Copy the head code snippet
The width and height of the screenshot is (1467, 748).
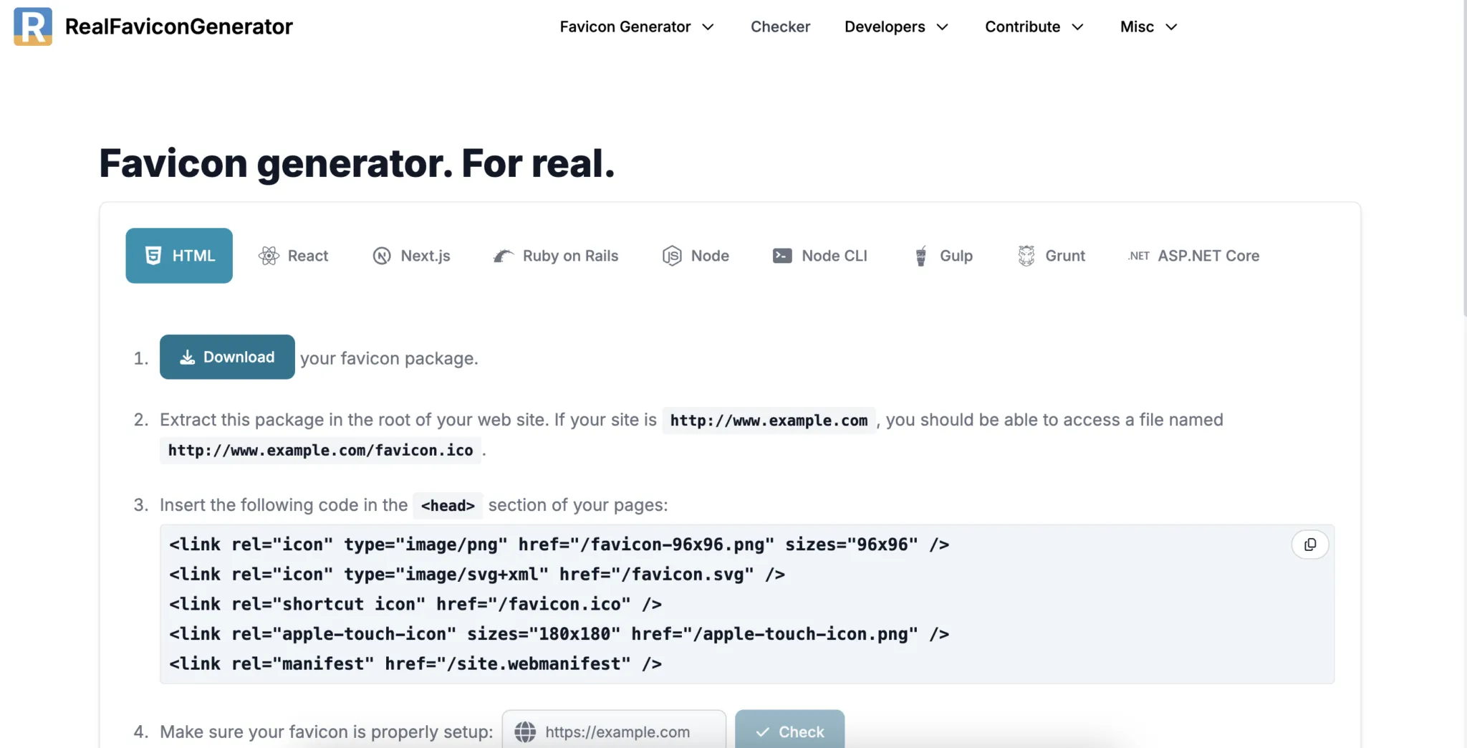[1310, 545]
